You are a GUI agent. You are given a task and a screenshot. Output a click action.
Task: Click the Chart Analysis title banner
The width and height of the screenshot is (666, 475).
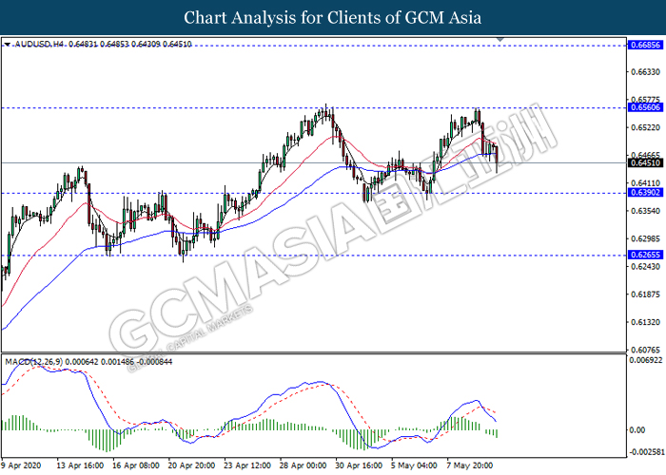(x=333, y=18)
